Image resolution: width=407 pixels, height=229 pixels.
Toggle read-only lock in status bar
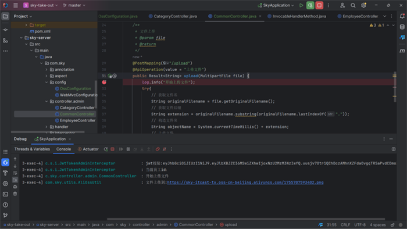(392, 225)
